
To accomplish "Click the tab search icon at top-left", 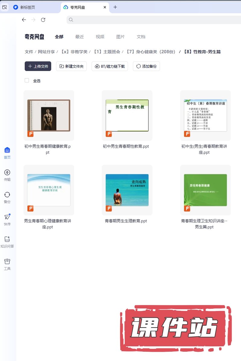I will (x=5, y=7).
